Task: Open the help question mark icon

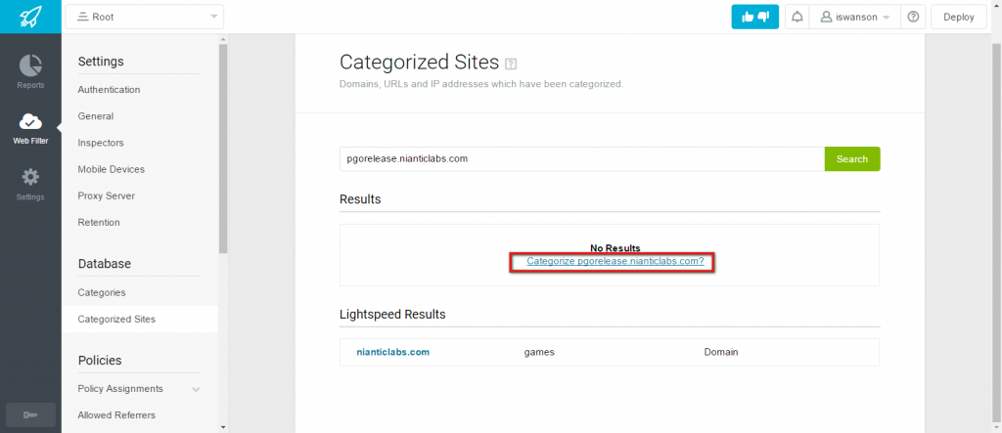Action: [913, 18]
